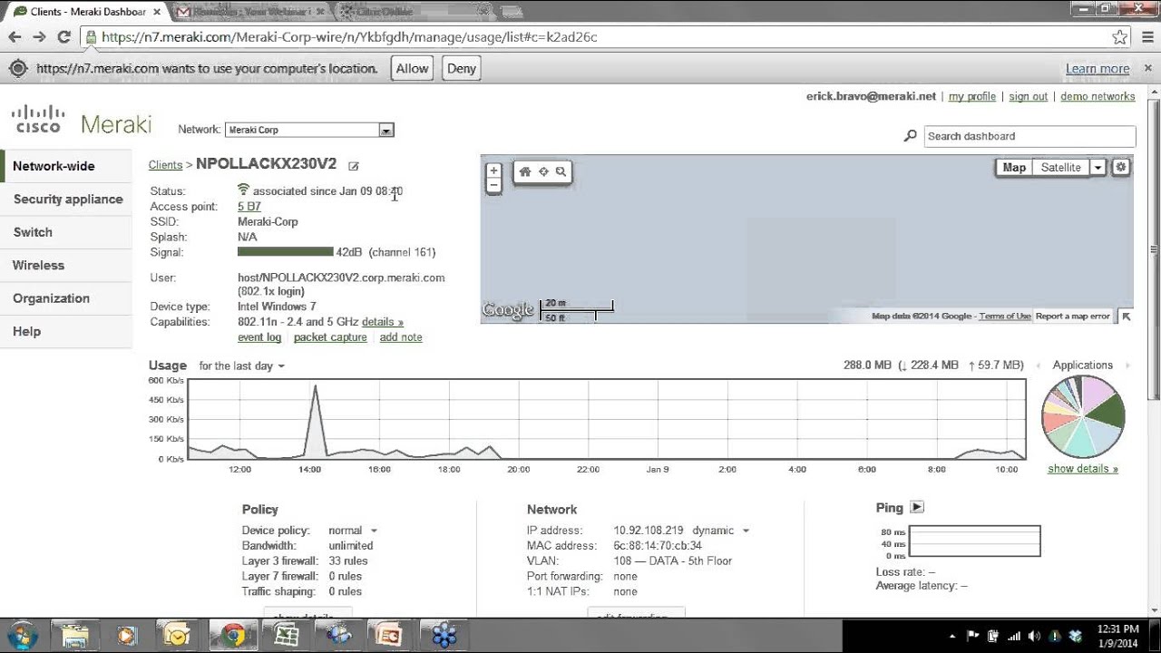Open the Network-wide menu
Viewport: 1161px width, 653px height.
pos(66,166)
